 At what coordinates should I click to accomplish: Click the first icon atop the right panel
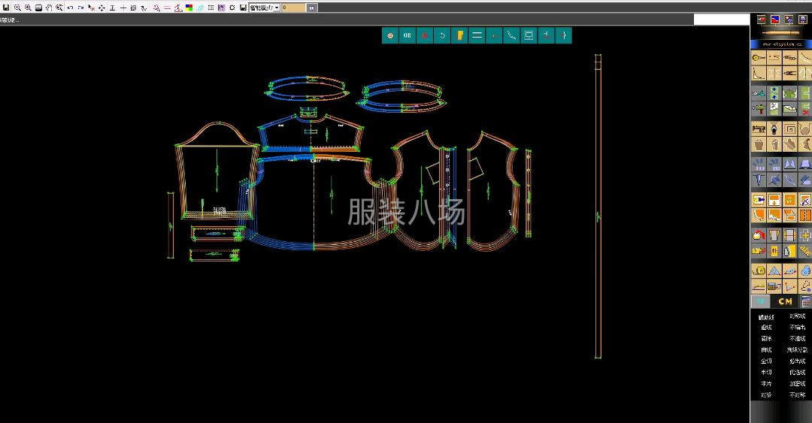click(761, 19)
